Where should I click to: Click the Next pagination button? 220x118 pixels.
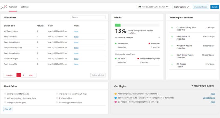click(x=31, y=75)
